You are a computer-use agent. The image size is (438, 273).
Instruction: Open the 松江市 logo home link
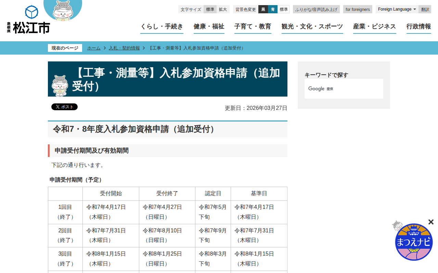(x=28, y=20)
